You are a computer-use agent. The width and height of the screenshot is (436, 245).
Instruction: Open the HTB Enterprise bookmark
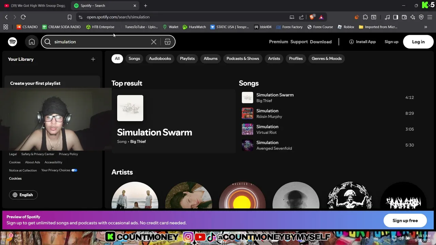click(x=100, y=27)
